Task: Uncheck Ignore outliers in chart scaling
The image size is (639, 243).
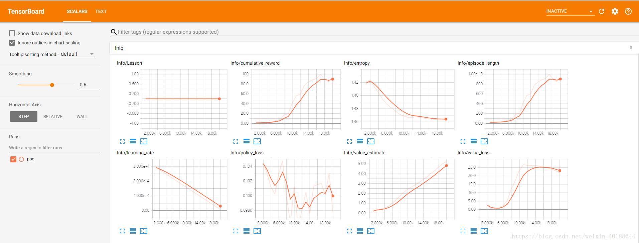Action: (12, 43)
